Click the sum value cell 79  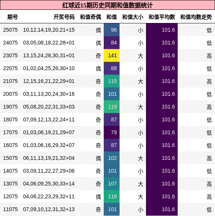click(112, 132)
